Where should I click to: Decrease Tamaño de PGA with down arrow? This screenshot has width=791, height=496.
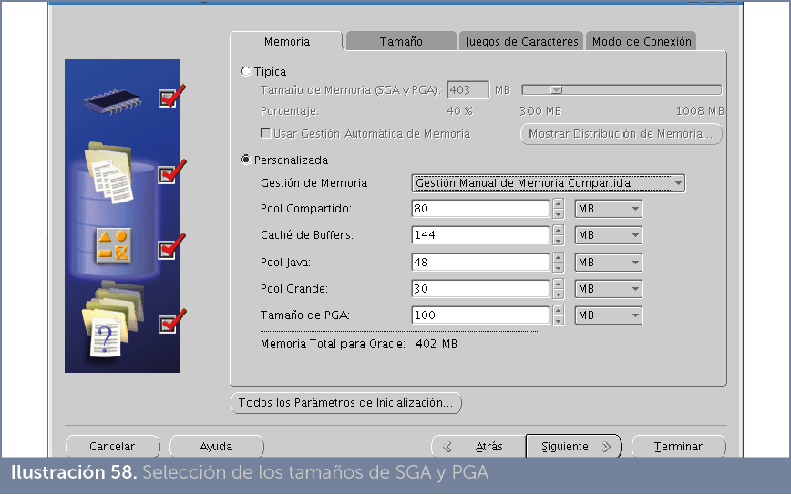click(x=559, y=320)
